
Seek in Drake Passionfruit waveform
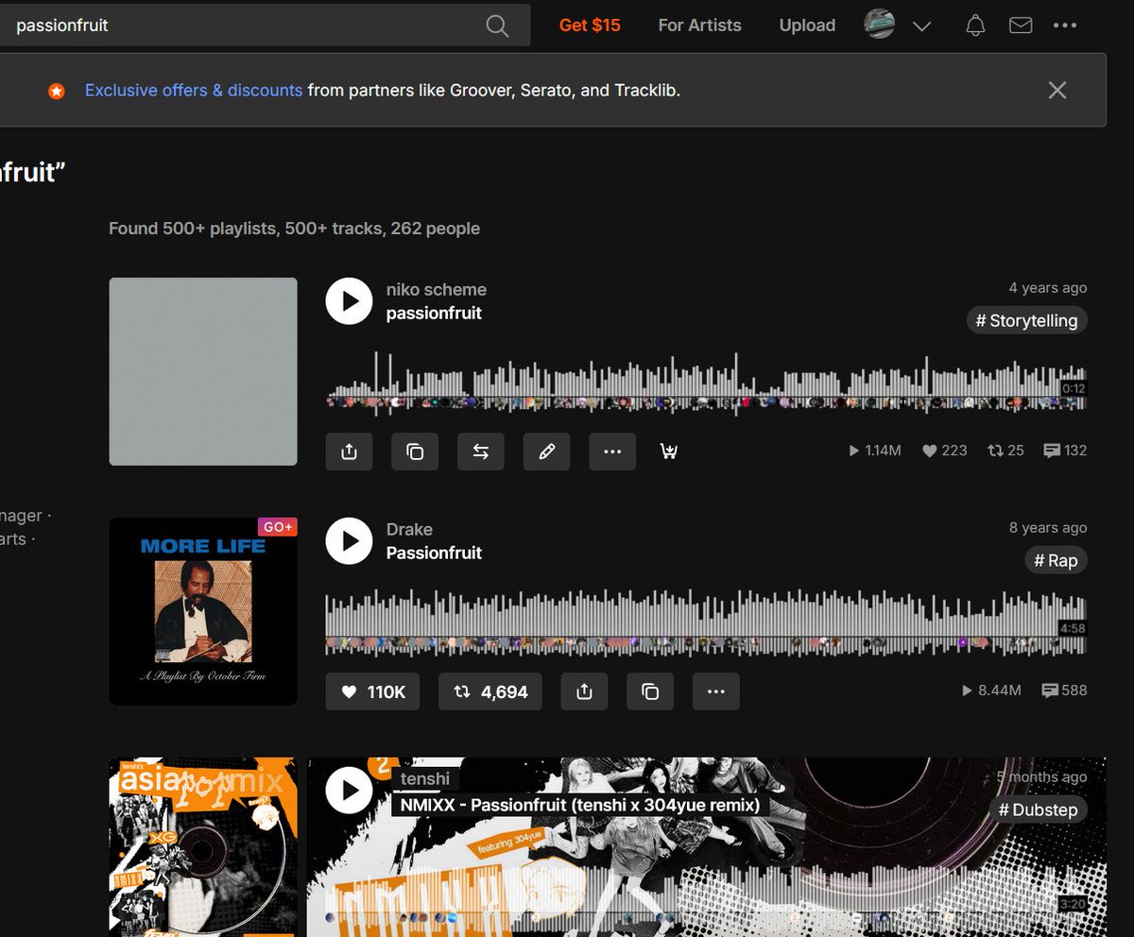pos(706,622)
